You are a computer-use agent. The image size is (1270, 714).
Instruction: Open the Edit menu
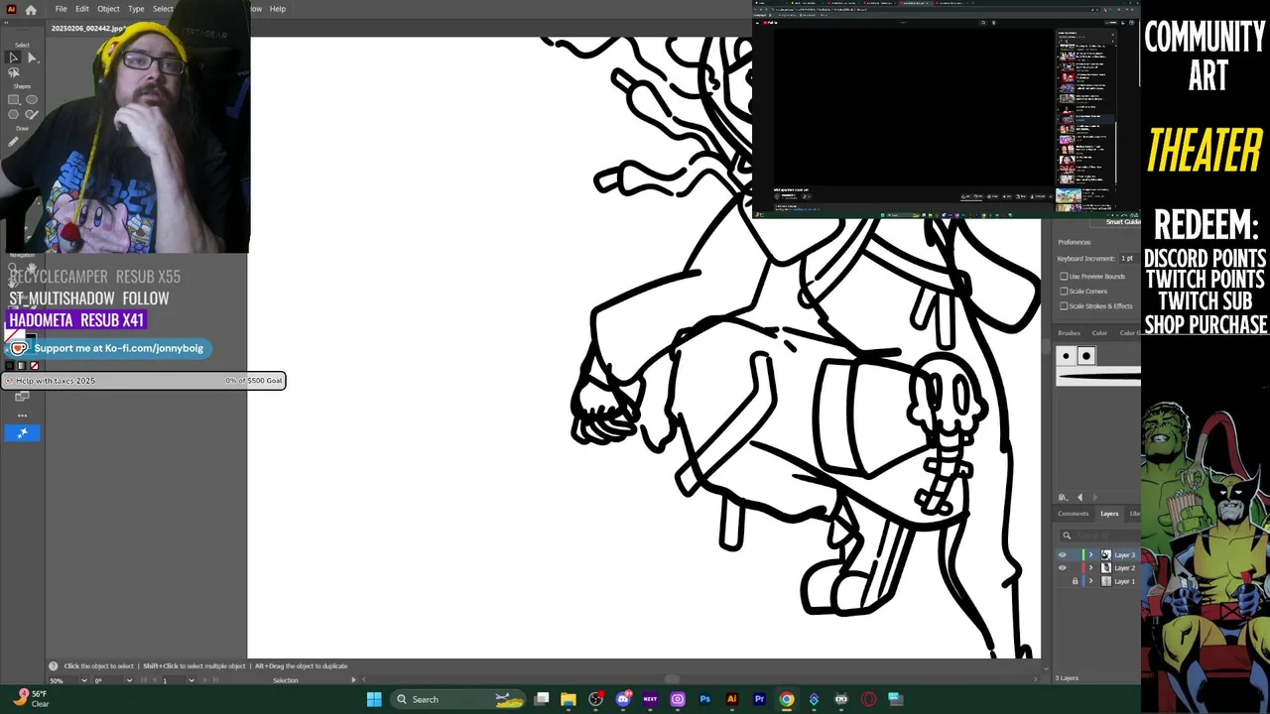(82, 9)
